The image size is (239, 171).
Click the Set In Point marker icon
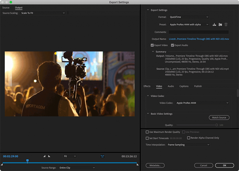click(44, 156)
